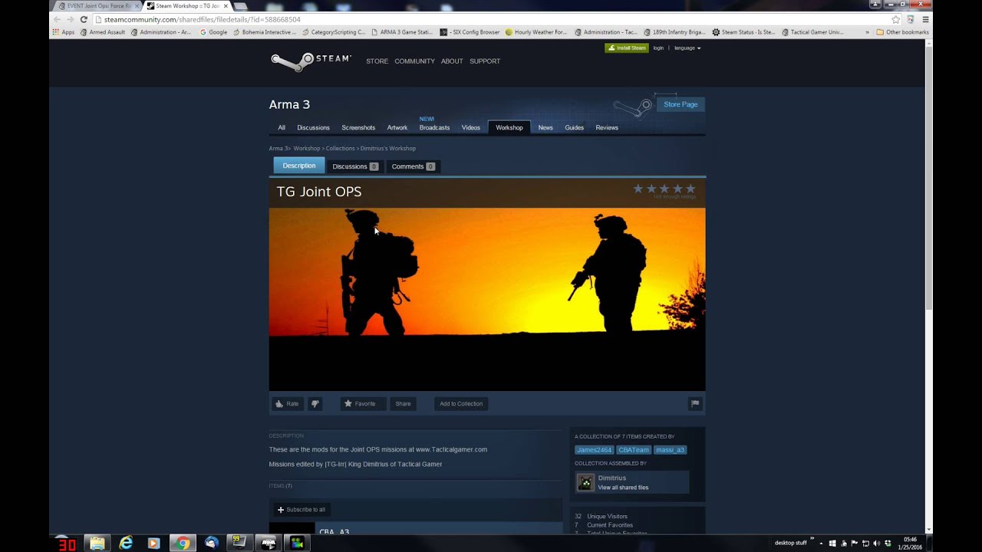Open the Other bookmarks folder
The height and width of the screenshot is (552, 982).
[x=903, y=32]
